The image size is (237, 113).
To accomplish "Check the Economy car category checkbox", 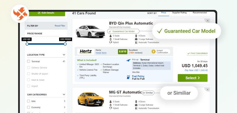I will coord(28,107).
